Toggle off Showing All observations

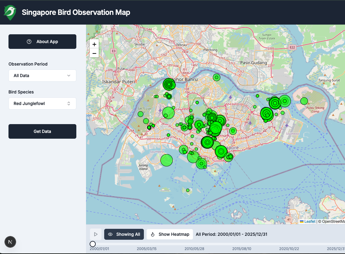point(124,234)
